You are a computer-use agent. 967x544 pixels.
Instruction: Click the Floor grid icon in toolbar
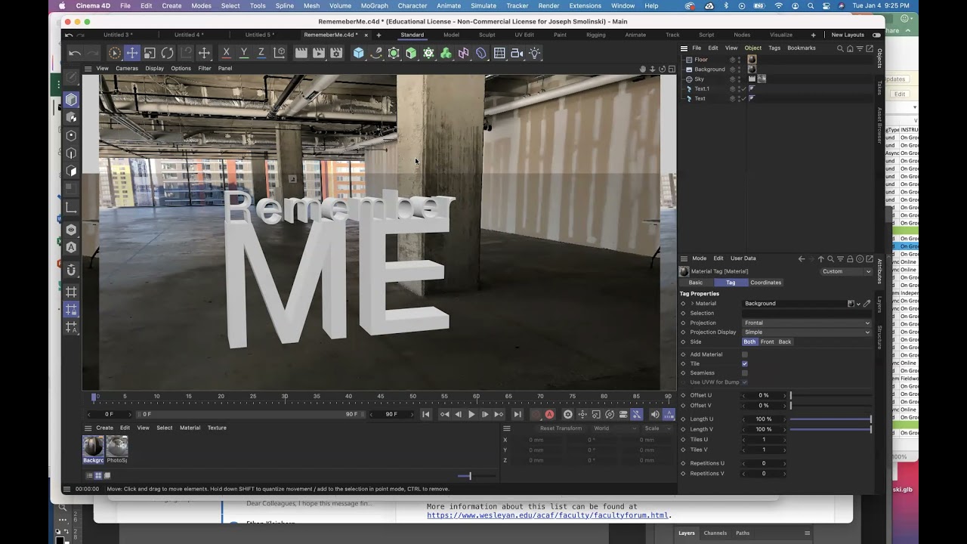(x=499, y=53)
